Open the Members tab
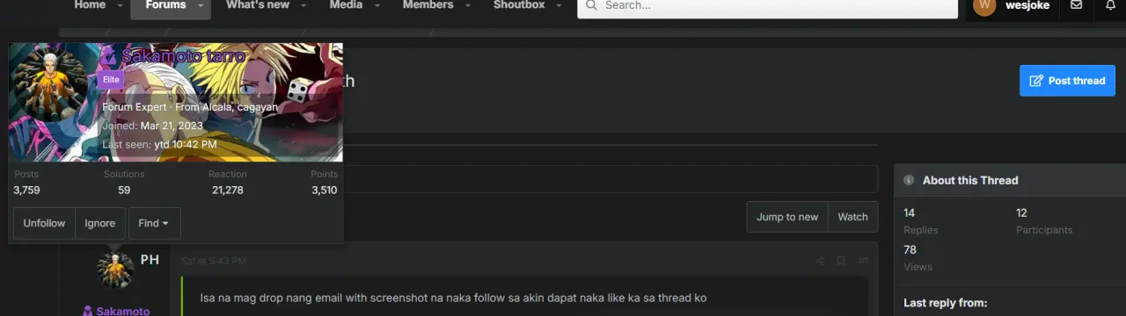 tap(428, 5)
